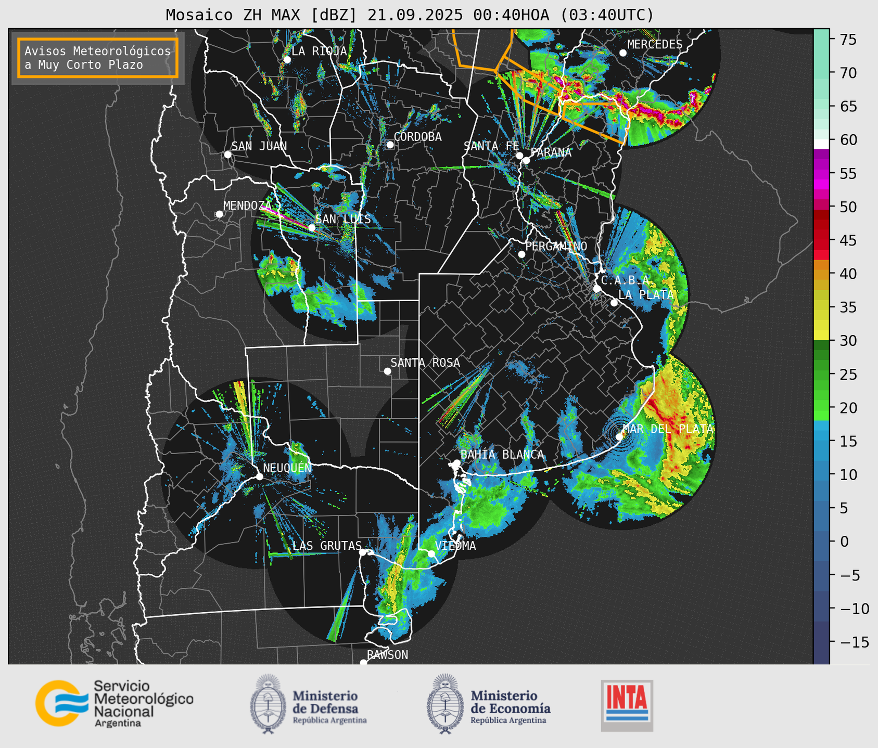The height and width of the screenshot is (748, 878).
Task: Click the 40 dBZ orange band on color scale
Action: coord(821,274)
